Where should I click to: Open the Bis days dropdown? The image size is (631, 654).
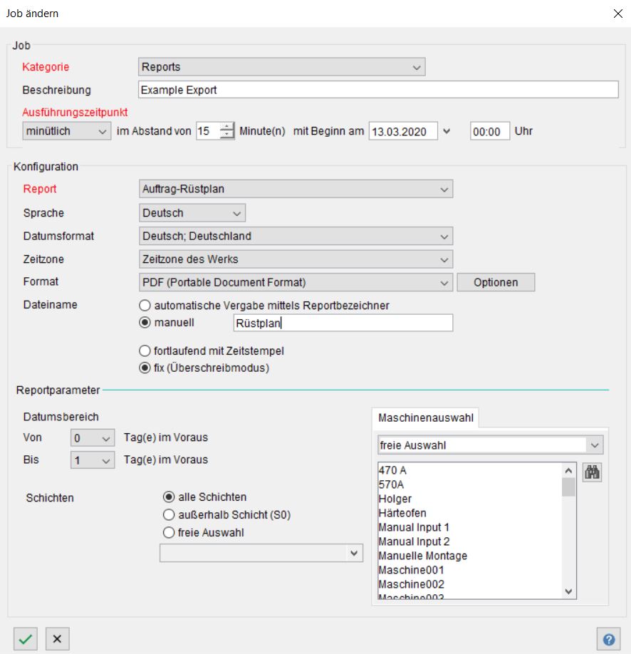pyautogui.click(x=92, y=460)
